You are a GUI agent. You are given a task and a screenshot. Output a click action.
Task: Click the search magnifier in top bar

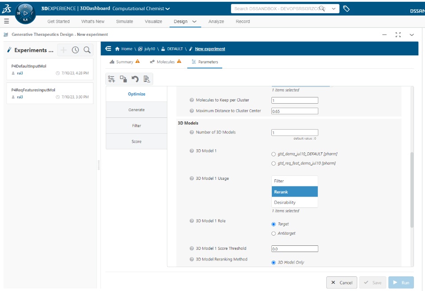click(322, 8)
